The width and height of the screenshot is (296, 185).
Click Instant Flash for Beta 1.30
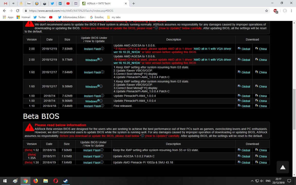(x=92, y=163)
